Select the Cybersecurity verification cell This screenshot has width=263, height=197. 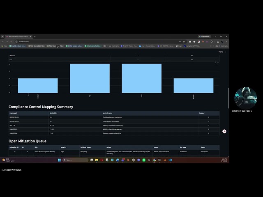click(150, 121)
